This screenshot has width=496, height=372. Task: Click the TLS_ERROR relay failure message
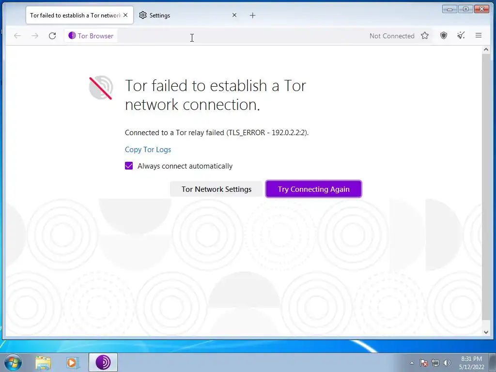[x=217, y=133]
